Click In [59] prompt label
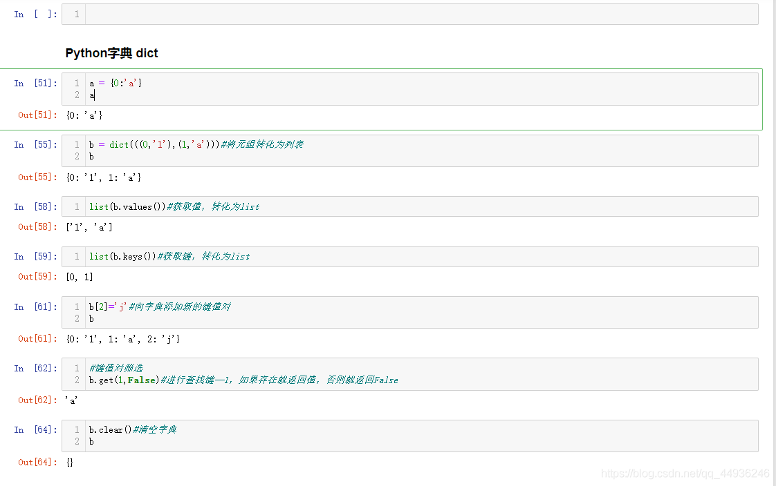This screenshot has width=776, height=486. pos(35,257)
